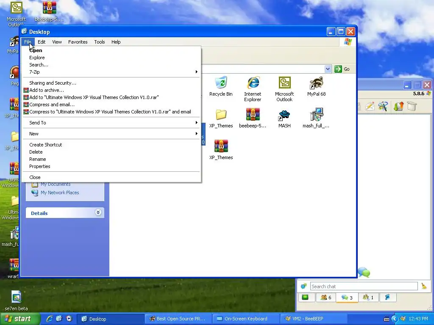Select the XP_Themes folder icon
The height and width of the screenshot is (325, 434).
click(x=221, y=114)
